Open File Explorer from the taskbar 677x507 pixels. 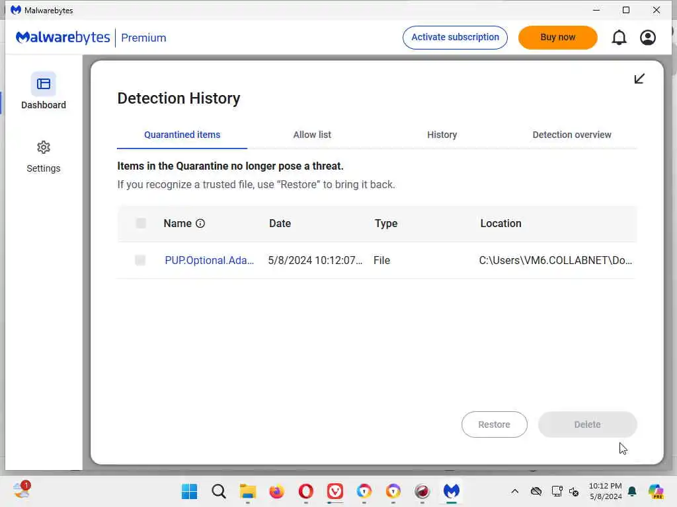tap(248, 491)
